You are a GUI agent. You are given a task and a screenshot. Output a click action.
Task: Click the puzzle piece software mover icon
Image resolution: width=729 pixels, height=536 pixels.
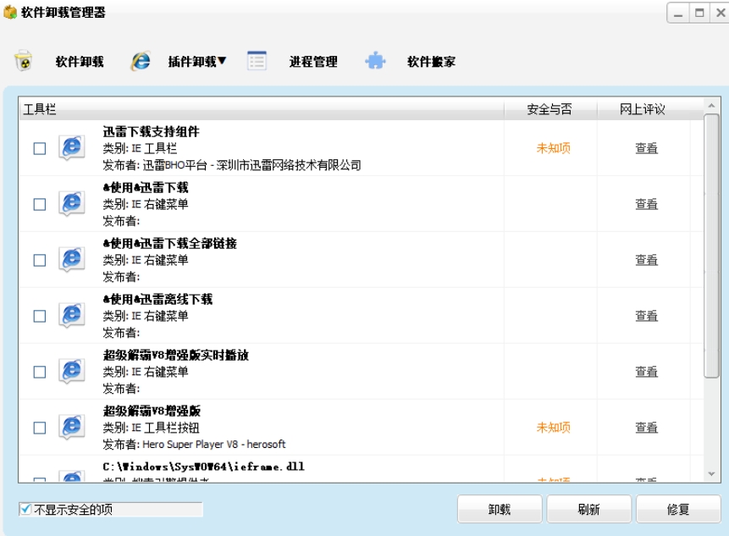(x=375, y=61)
